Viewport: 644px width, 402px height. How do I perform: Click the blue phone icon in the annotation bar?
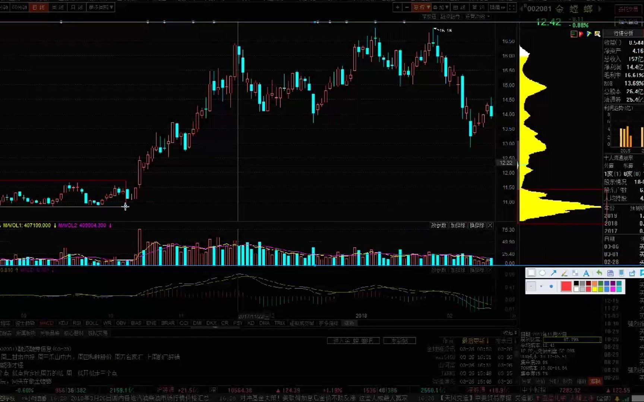(621, 273)
